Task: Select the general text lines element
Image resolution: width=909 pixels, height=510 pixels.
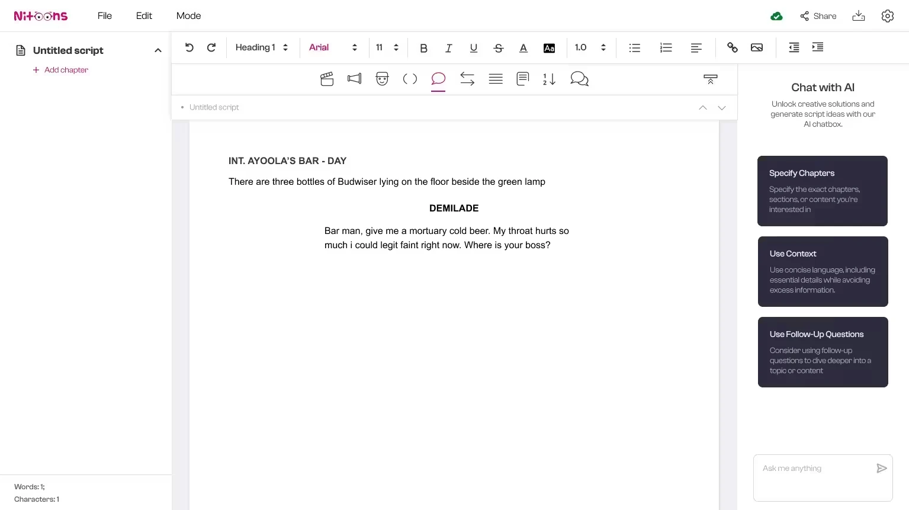Action: 496,79
